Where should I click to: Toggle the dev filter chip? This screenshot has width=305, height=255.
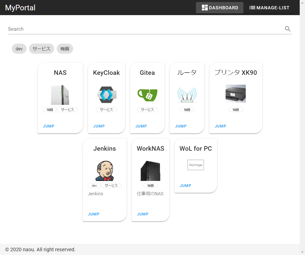pyautogui.click(x=19, y=49)
